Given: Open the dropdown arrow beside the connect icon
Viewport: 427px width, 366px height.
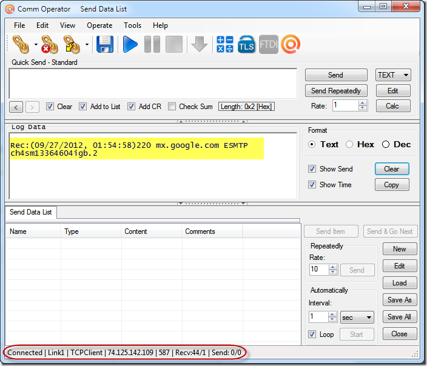Looking at the screenshot, I should click(x=36, y=44).
